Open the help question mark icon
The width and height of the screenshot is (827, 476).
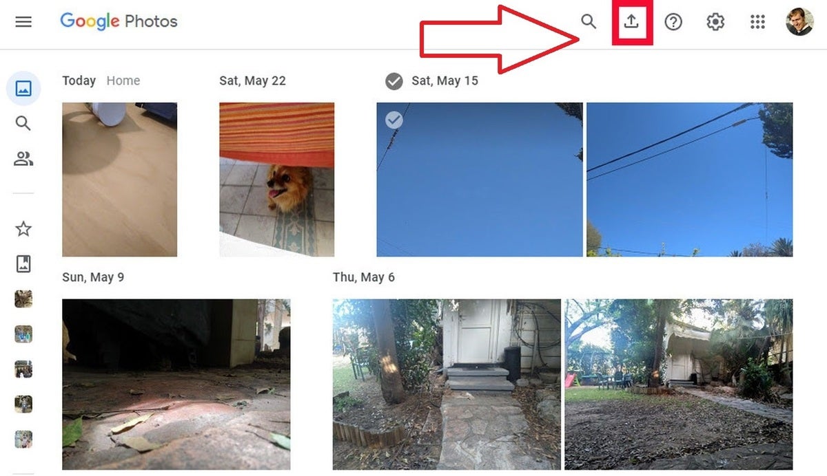pyautogui.click(x=673, y=22)
